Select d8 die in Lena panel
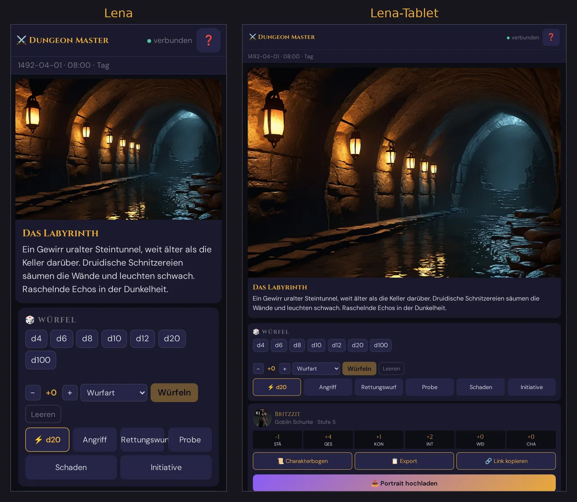This screenshot has height=502, width=577. tap(87, 339)
